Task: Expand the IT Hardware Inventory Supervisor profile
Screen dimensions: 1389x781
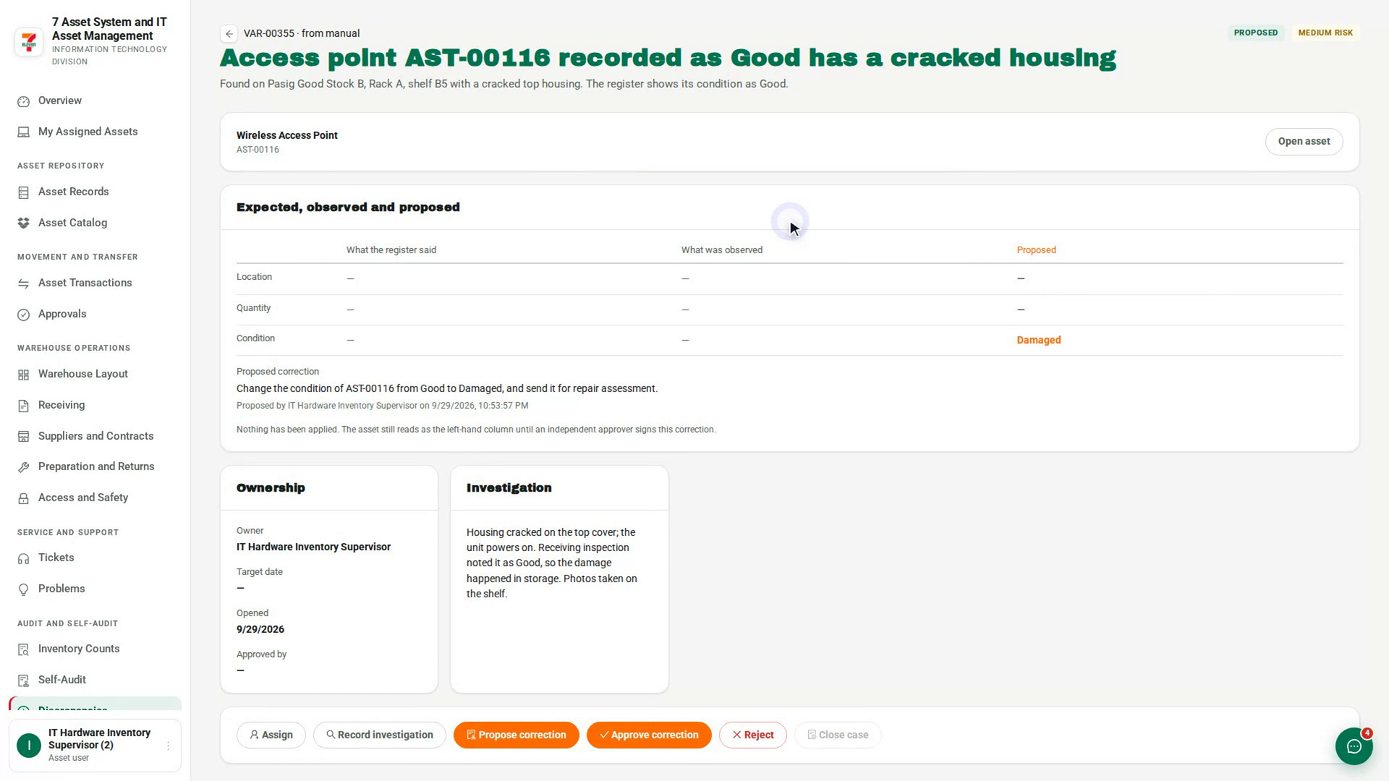Action: click(95, 746)
